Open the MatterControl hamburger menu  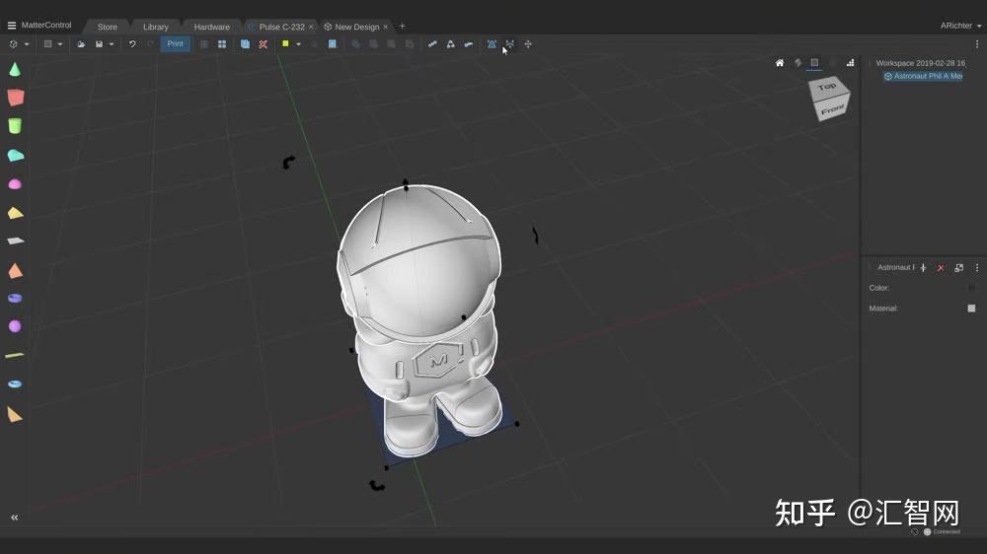pyautogui.click(x=11, y=26)
